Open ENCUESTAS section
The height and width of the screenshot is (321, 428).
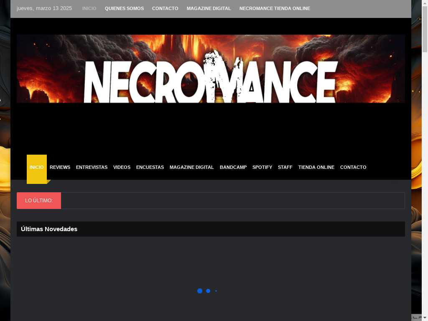coord(150,167)
